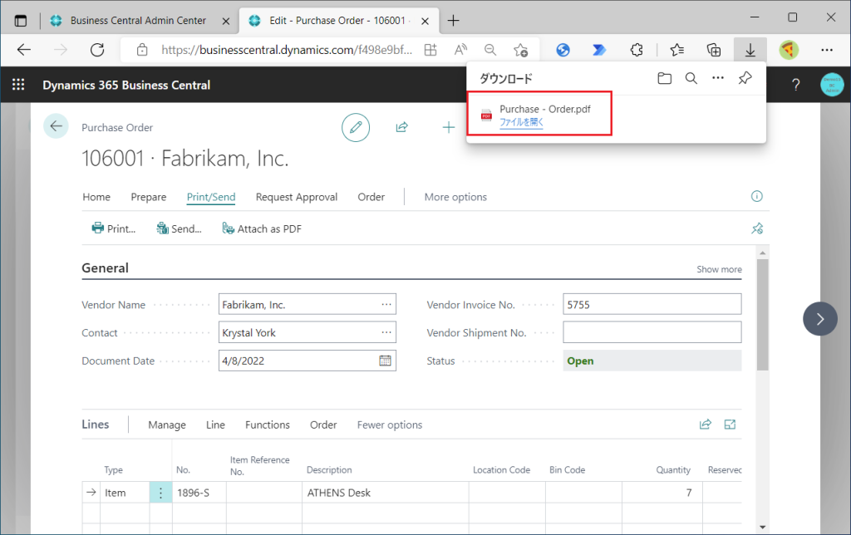
Task: Click the Quantity cell showing 7
Action: click(662, 493)
